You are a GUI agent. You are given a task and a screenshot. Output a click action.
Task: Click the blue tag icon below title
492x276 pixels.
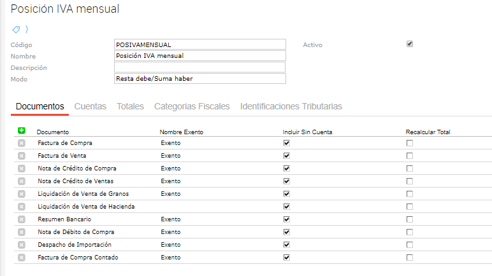pos(16,29)
